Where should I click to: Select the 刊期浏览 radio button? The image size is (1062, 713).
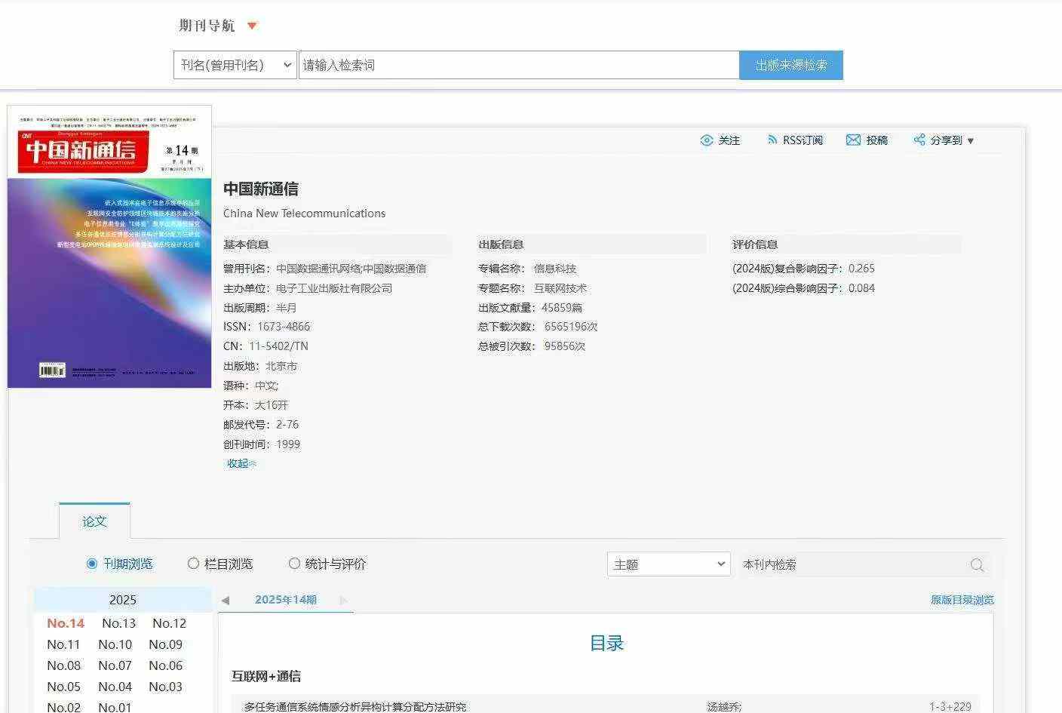pyautogui.click(x=92, y=564)
